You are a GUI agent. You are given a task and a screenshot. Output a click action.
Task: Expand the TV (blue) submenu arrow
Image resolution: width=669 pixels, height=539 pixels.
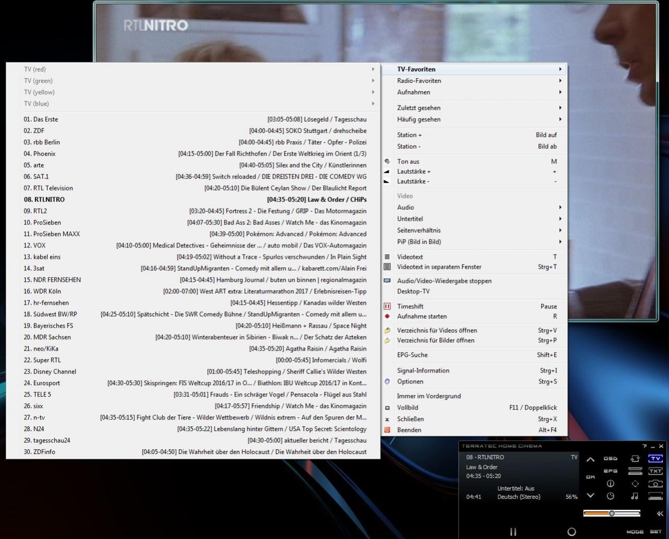(x=373, y=103)
